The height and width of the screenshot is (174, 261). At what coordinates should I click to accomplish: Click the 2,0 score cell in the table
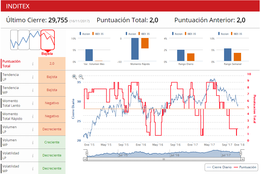coord(52,64)
